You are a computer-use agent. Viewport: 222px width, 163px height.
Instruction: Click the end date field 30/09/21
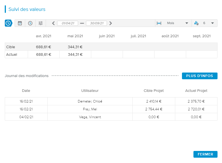point(96,23)
